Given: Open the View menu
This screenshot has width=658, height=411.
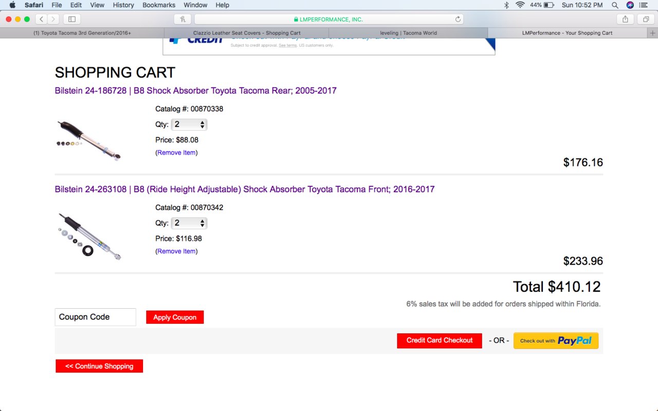Looking at the screenshot, I should click(97, 5).
